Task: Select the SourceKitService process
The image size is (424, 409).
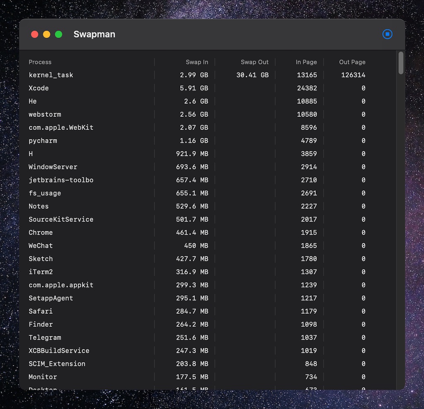Action: click(61, 219)
